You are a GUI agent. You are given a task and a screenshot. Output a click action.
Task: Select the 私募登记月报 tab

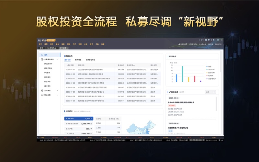point(90,60)
